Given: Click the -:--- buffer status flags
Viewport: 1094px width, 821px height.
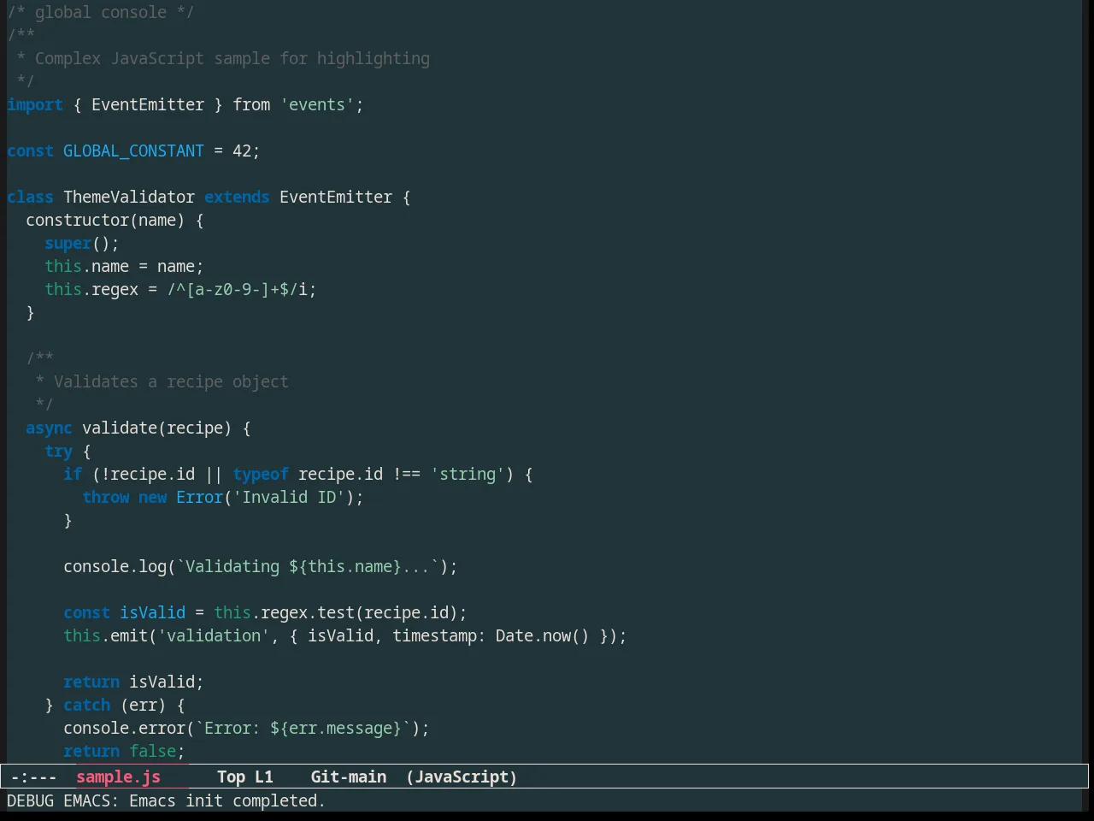Looking at the screenshot, I should 34,777.
